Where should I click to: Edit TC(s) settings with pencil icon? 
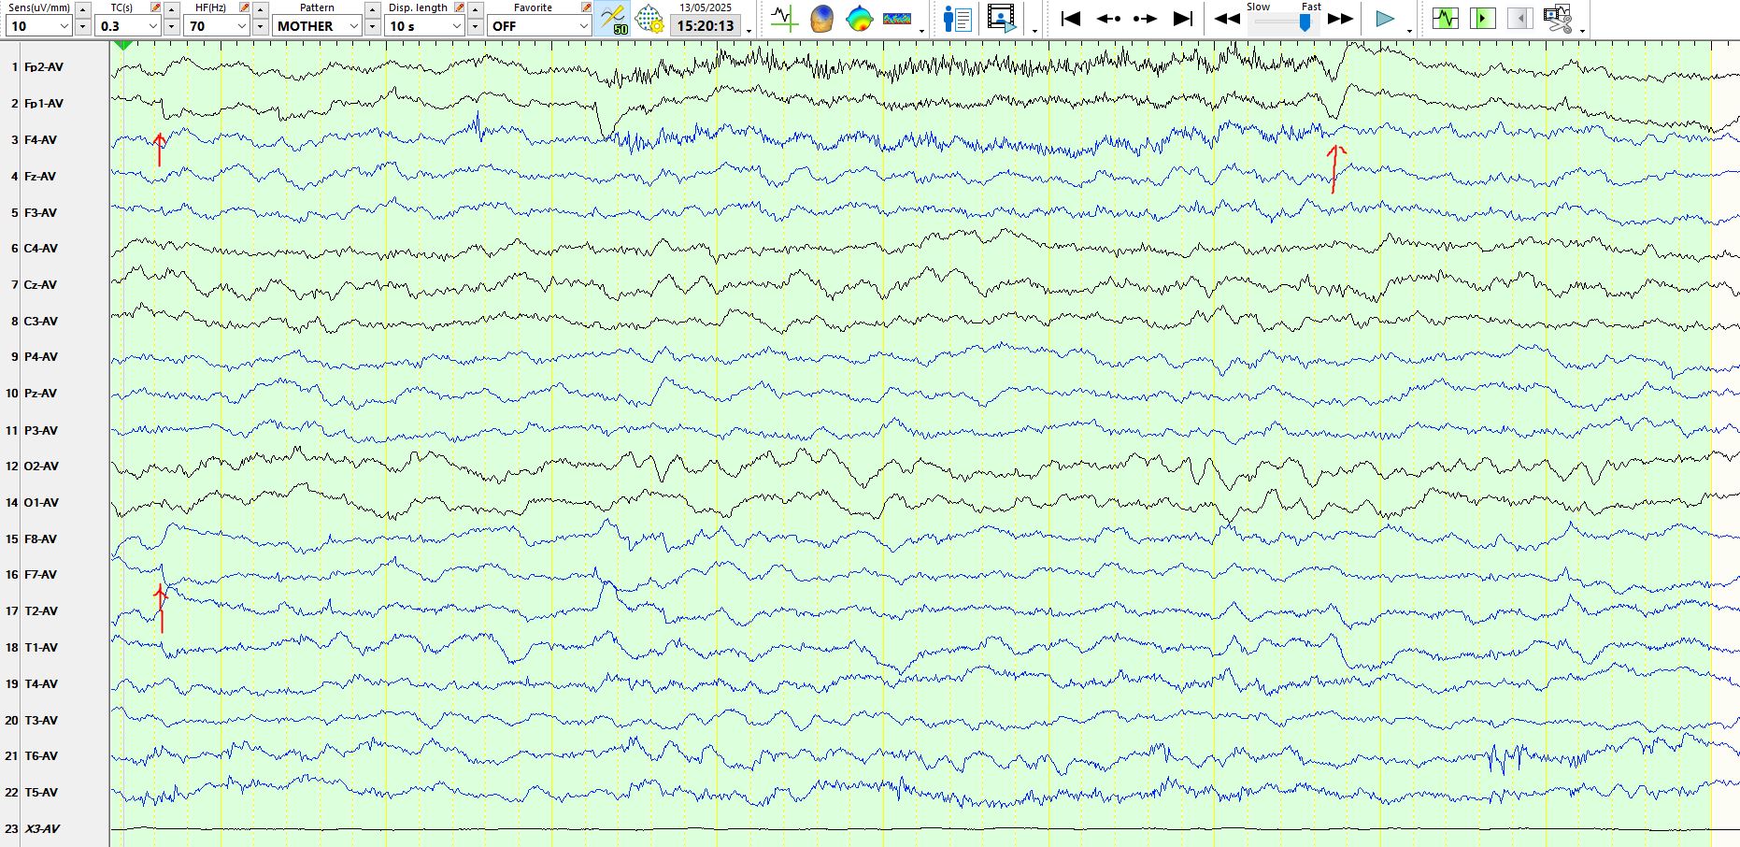[x=156, y=7]
